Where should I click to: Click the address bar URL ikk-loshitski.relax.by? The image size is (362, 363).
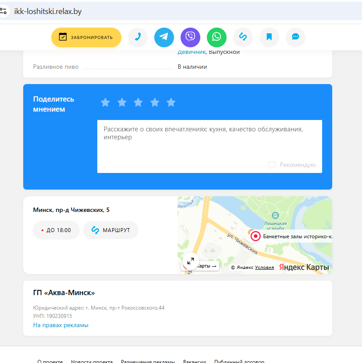click(48, 11)
